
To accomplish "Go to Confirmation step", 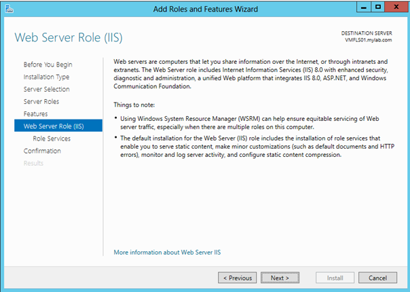I will point(42,151).
